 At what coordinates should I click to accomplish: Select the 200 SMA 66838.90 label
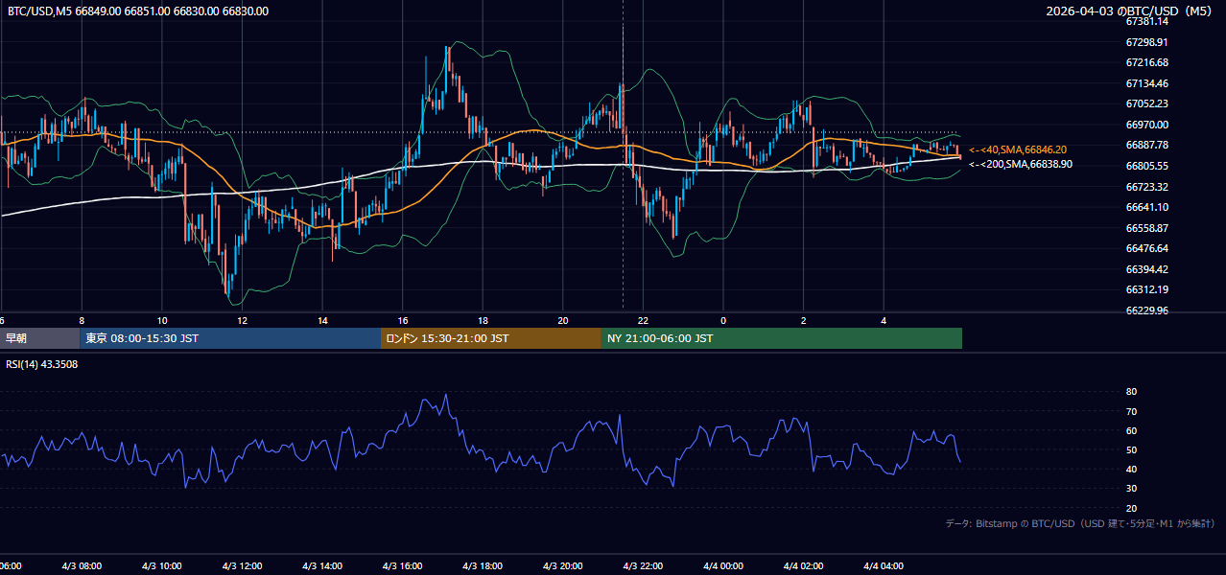point(1021,165)
